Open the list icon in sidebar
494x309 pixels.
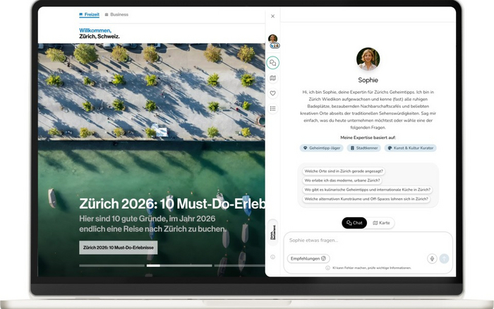click(x=273, y=108)
